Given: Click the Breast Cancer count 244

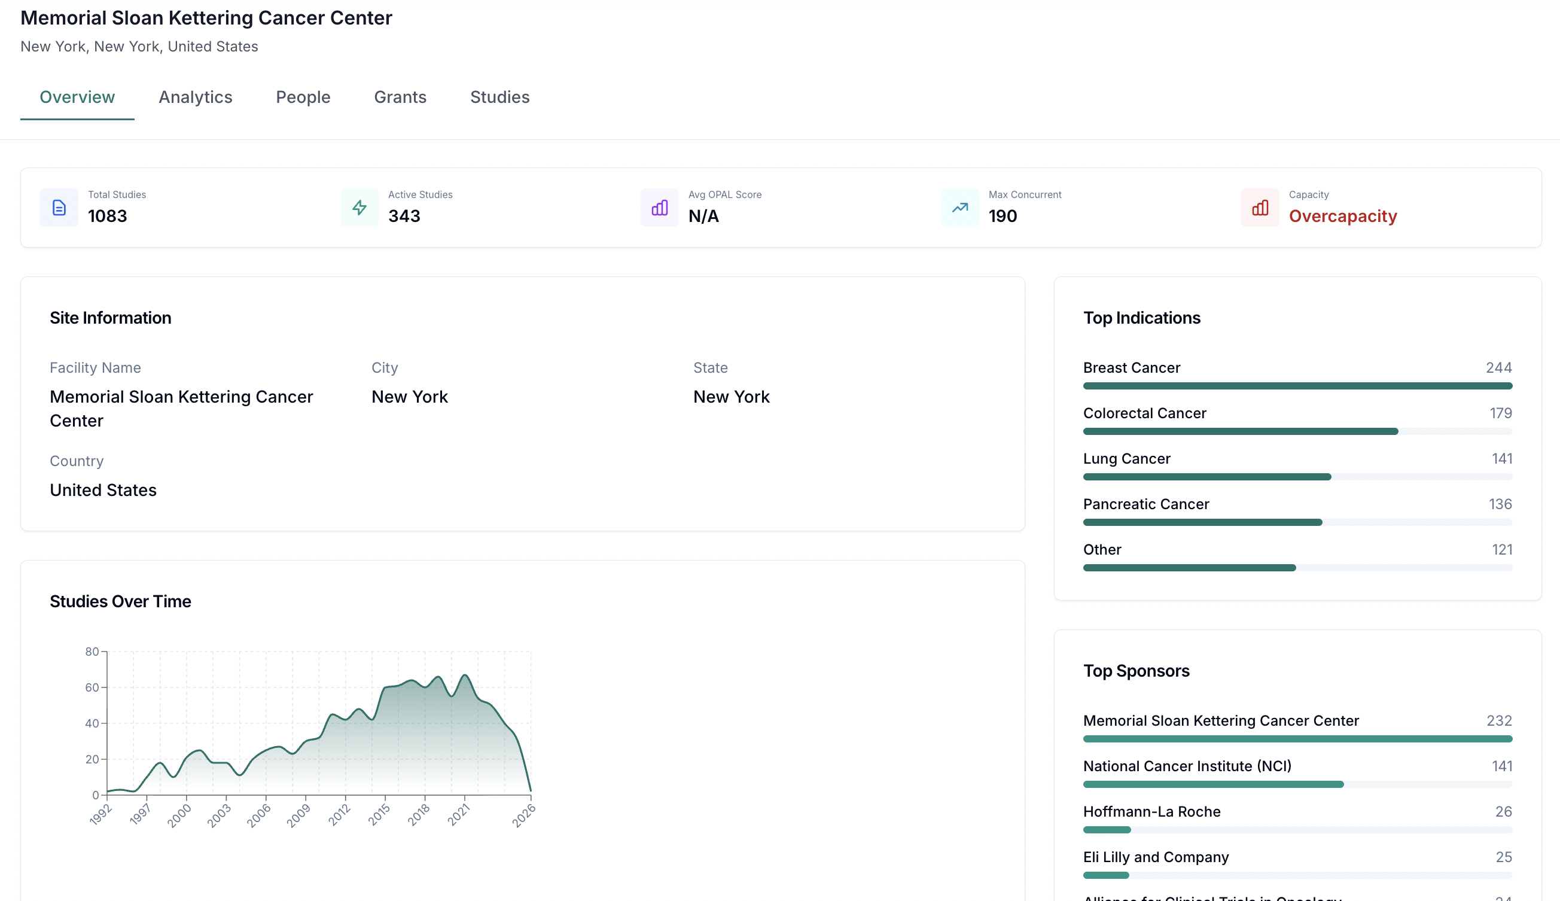Looking at the screenshot, I should click(1499, 367).
